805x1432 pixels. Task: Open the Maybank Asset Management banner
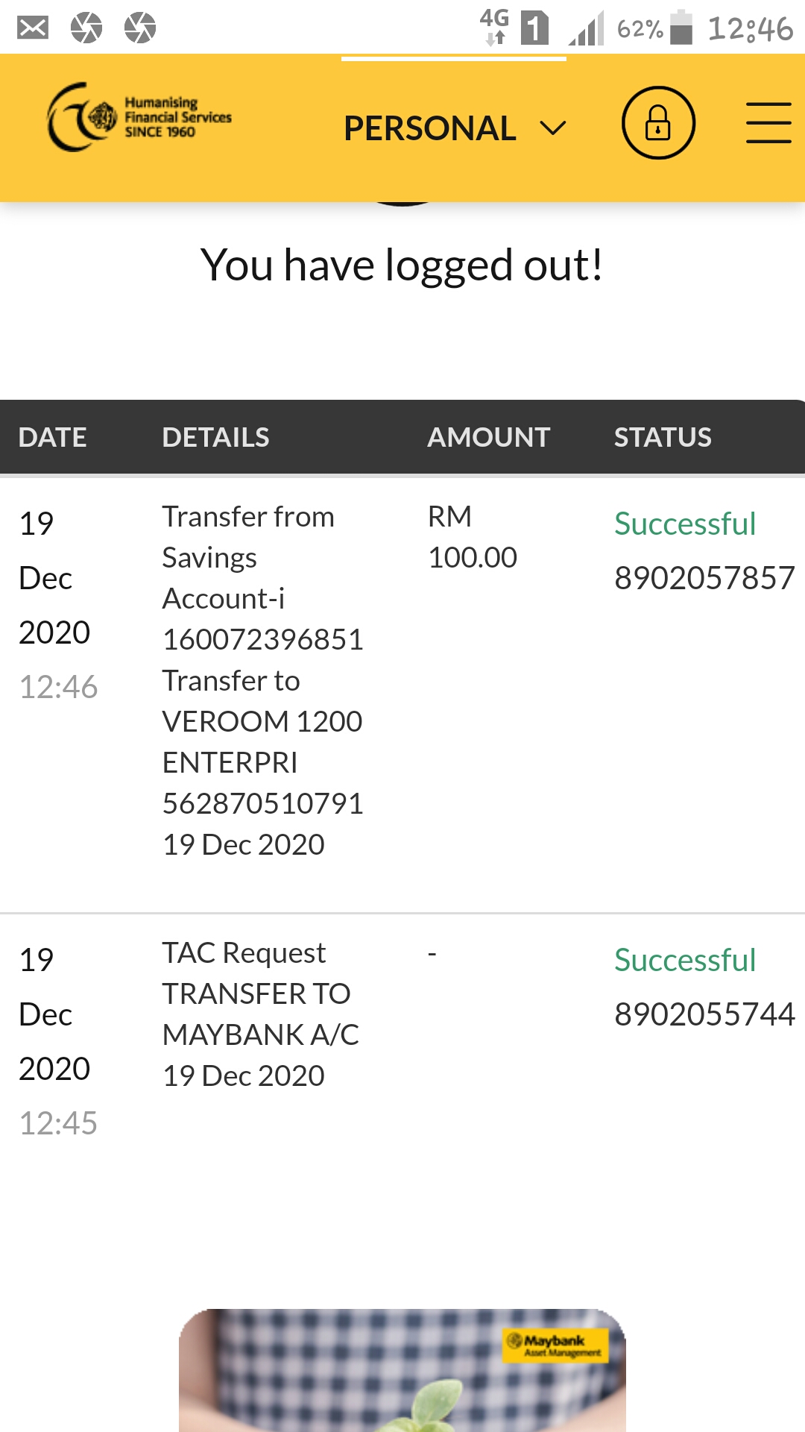tap(402, 1370)
